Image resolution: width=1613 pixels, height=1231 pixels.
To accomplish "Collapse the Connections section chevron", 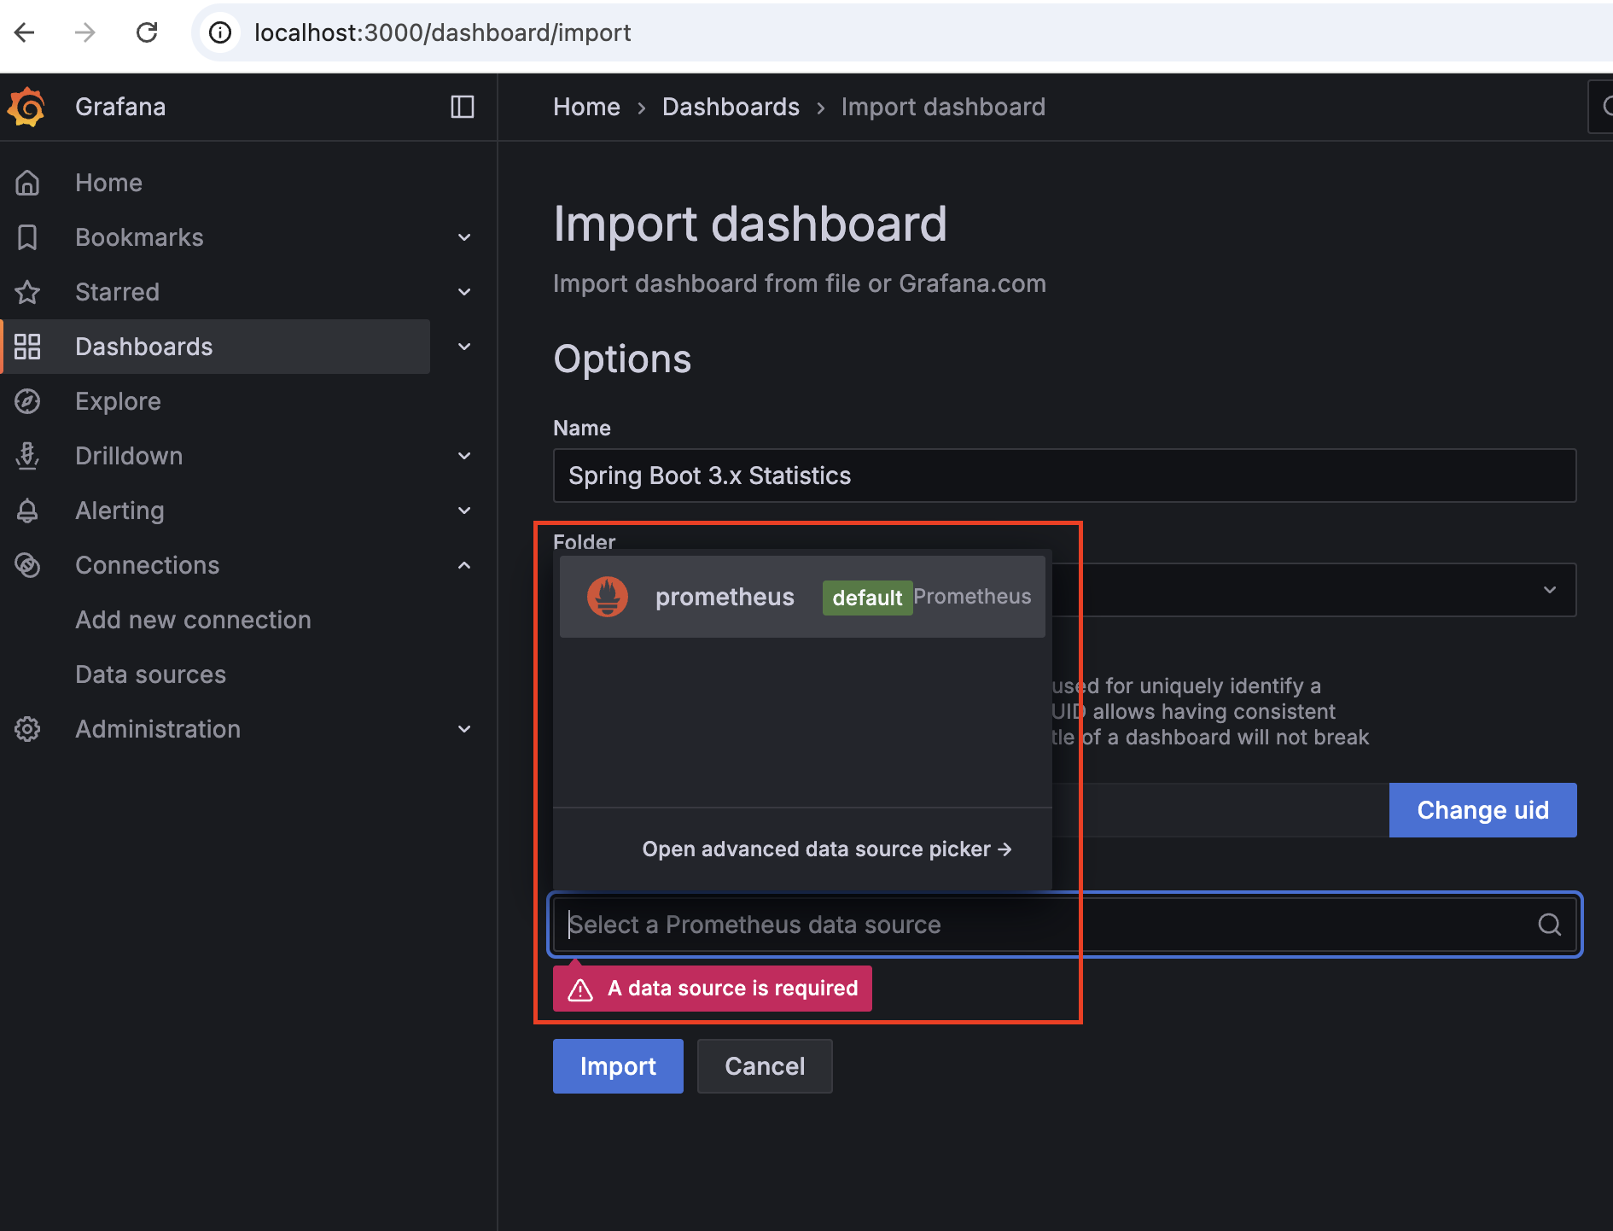I will click(464, 565).
